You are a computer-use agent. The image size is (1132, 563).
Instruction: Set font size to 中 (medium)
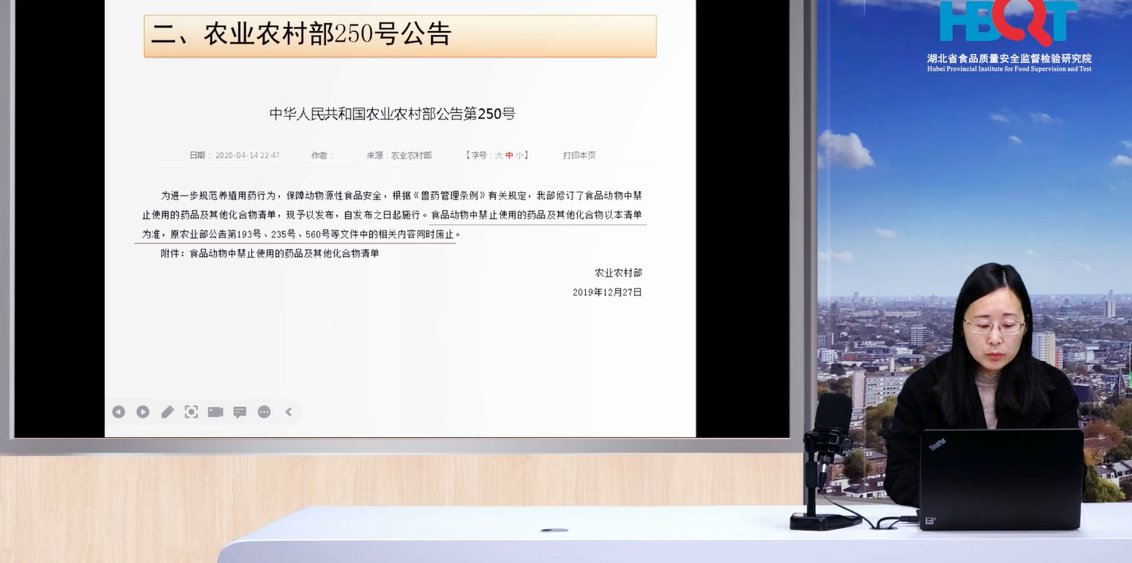tap(510, 156)
